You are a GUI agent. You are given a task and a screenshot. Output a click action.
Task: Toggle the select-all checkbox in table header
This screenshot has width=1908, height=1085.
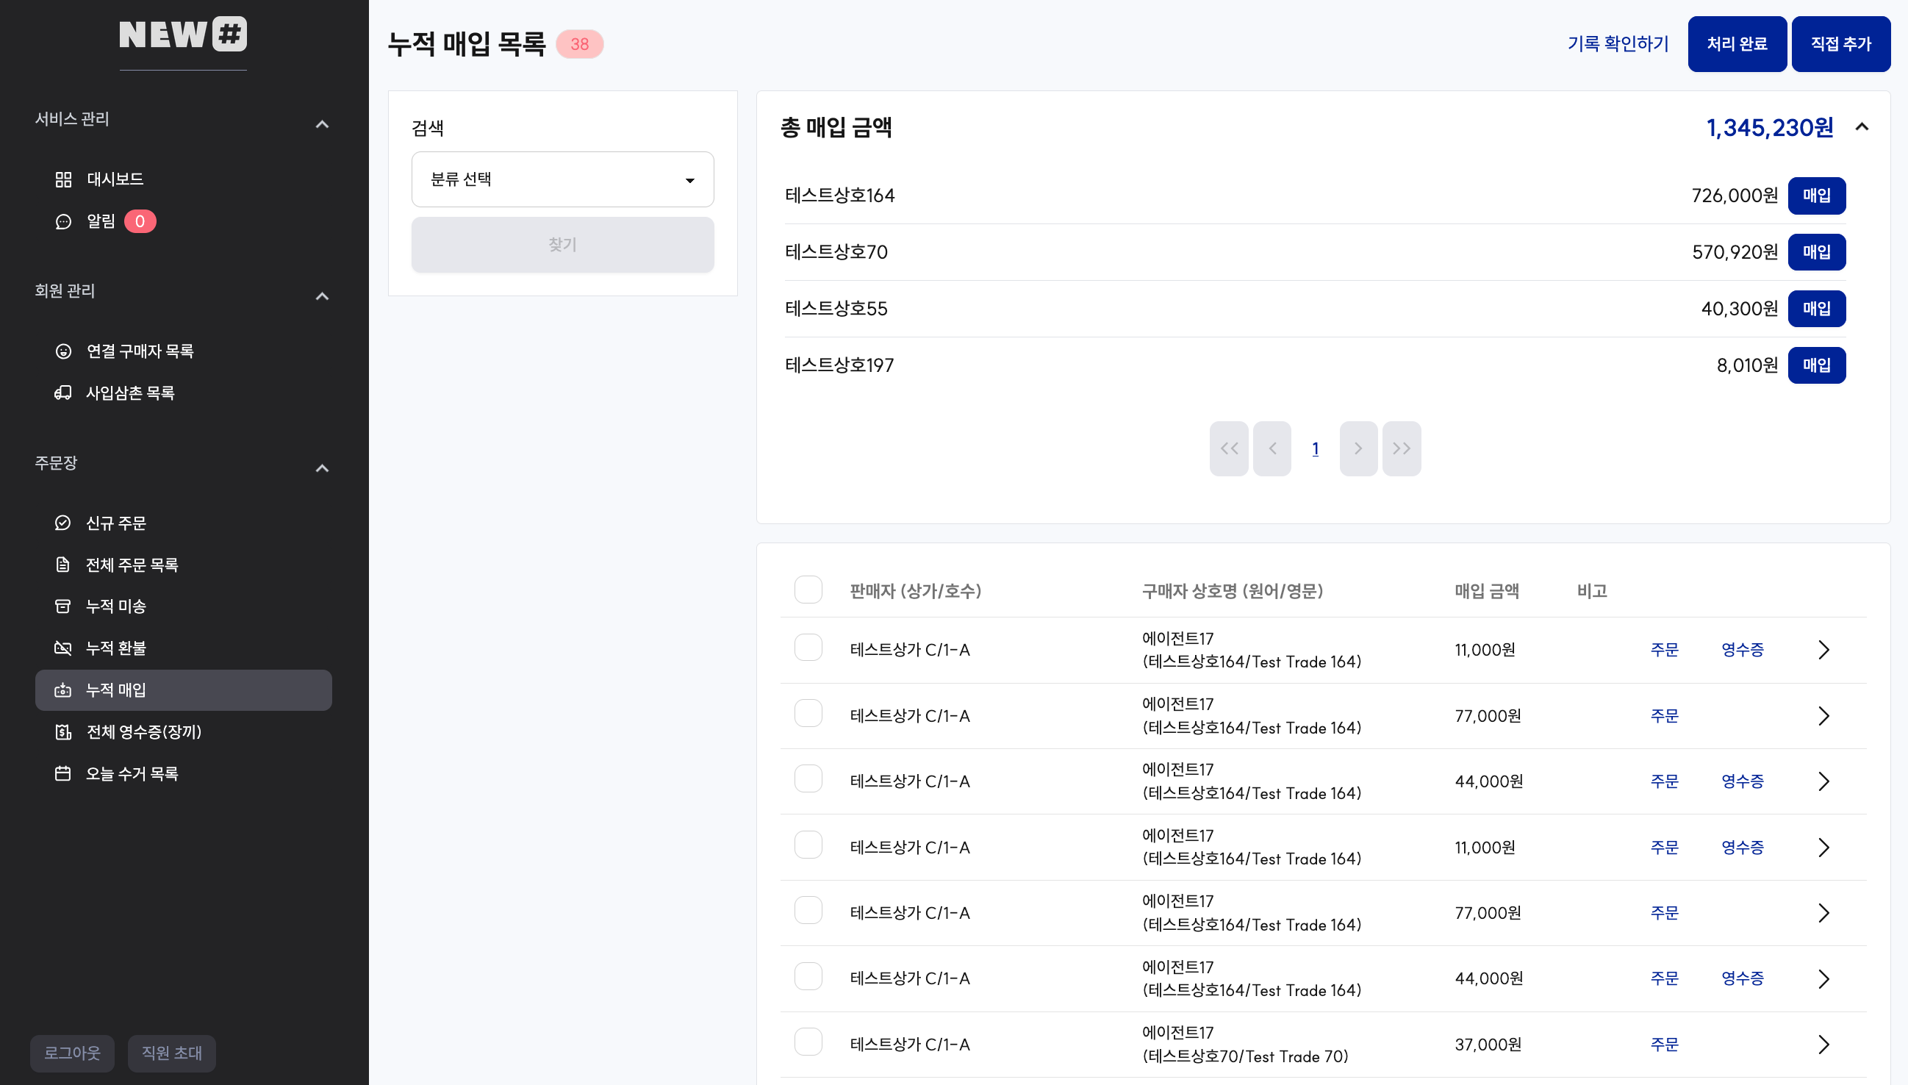808,590
